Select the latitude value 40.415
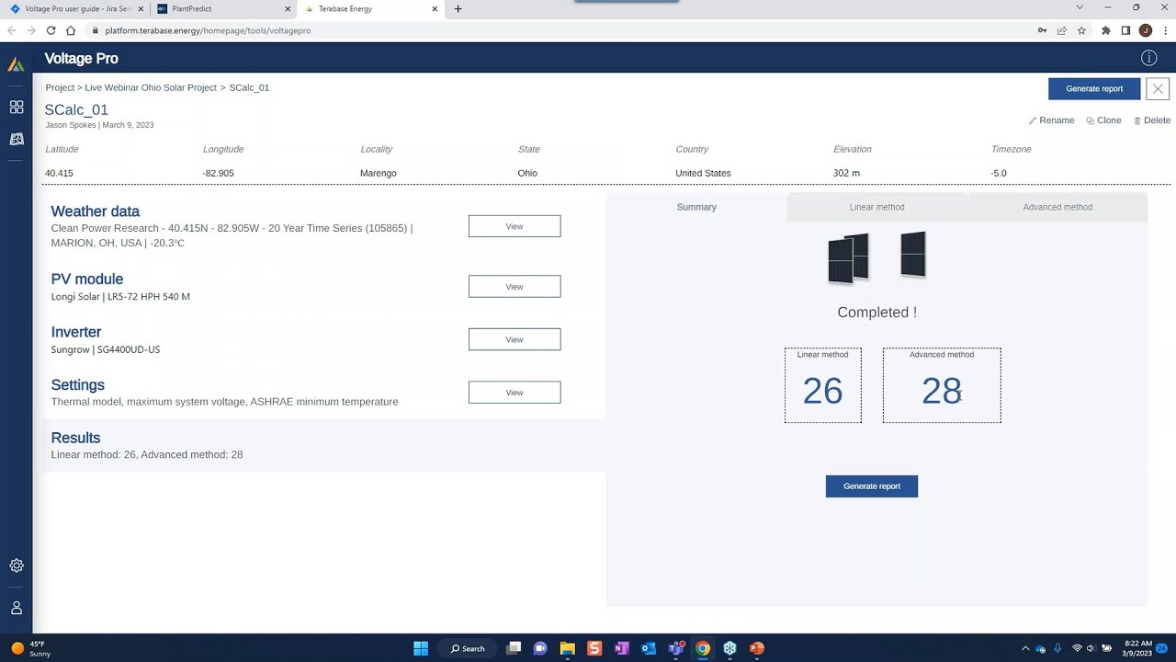This screenshot has width=1176, height=662. 59,173
